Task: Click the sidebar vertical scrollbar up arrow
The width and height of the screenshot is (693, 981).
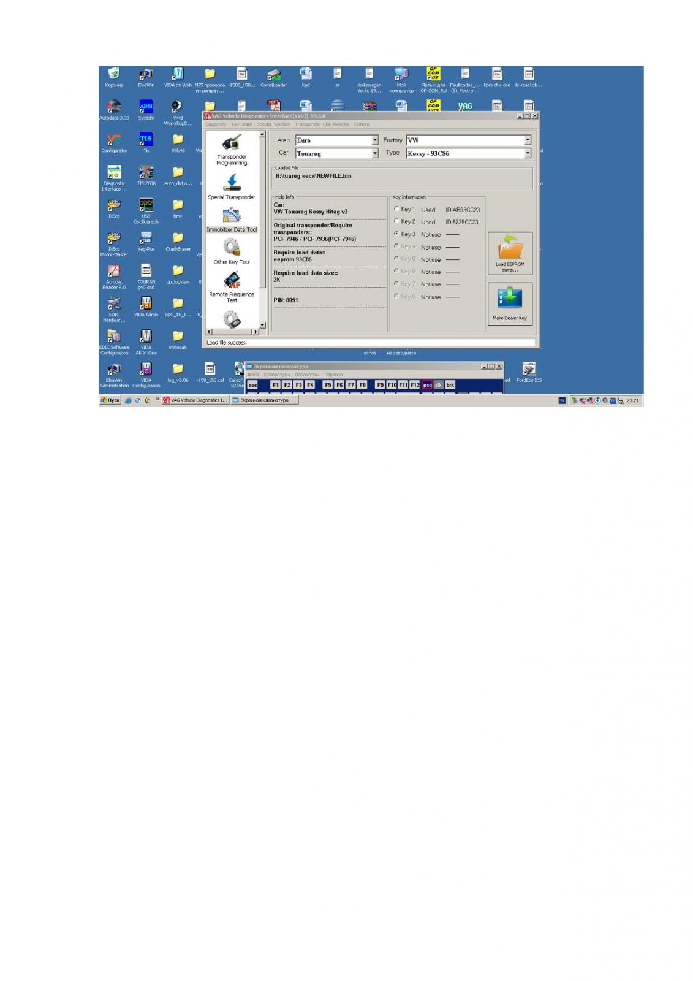Action: coord(262,134)
